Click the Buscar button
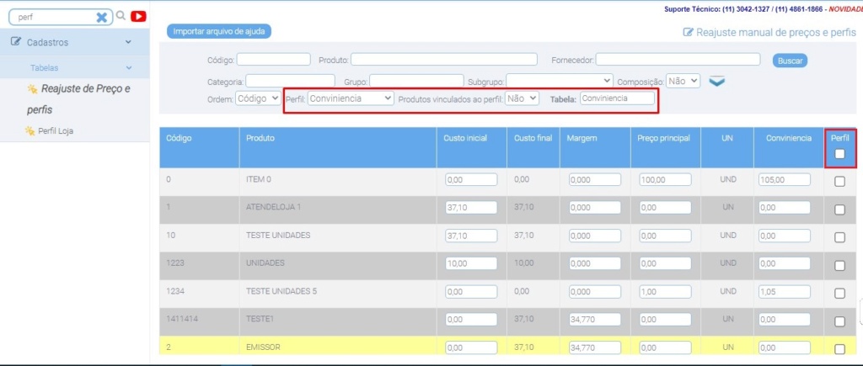 point(790,61)
